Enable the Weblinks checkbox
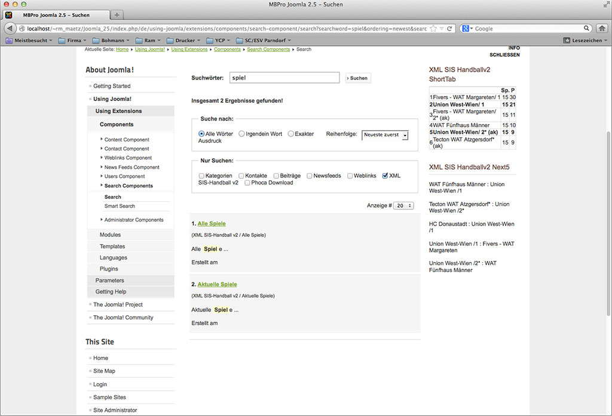612x416 pixels. pyautogui.click(x=350, y=176)
